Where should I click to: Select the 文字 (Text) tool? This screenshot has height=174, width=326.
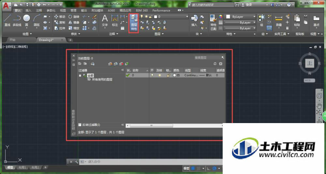point(105,20)
